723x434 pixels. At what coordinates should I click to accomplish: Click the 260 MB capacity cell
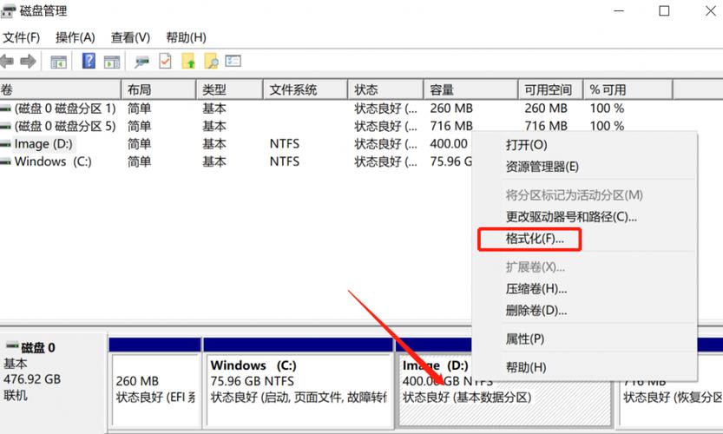451,108
